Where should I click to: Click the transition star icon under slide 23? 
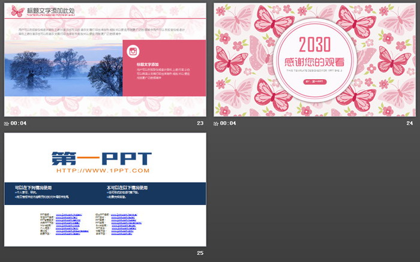(7, 124)
